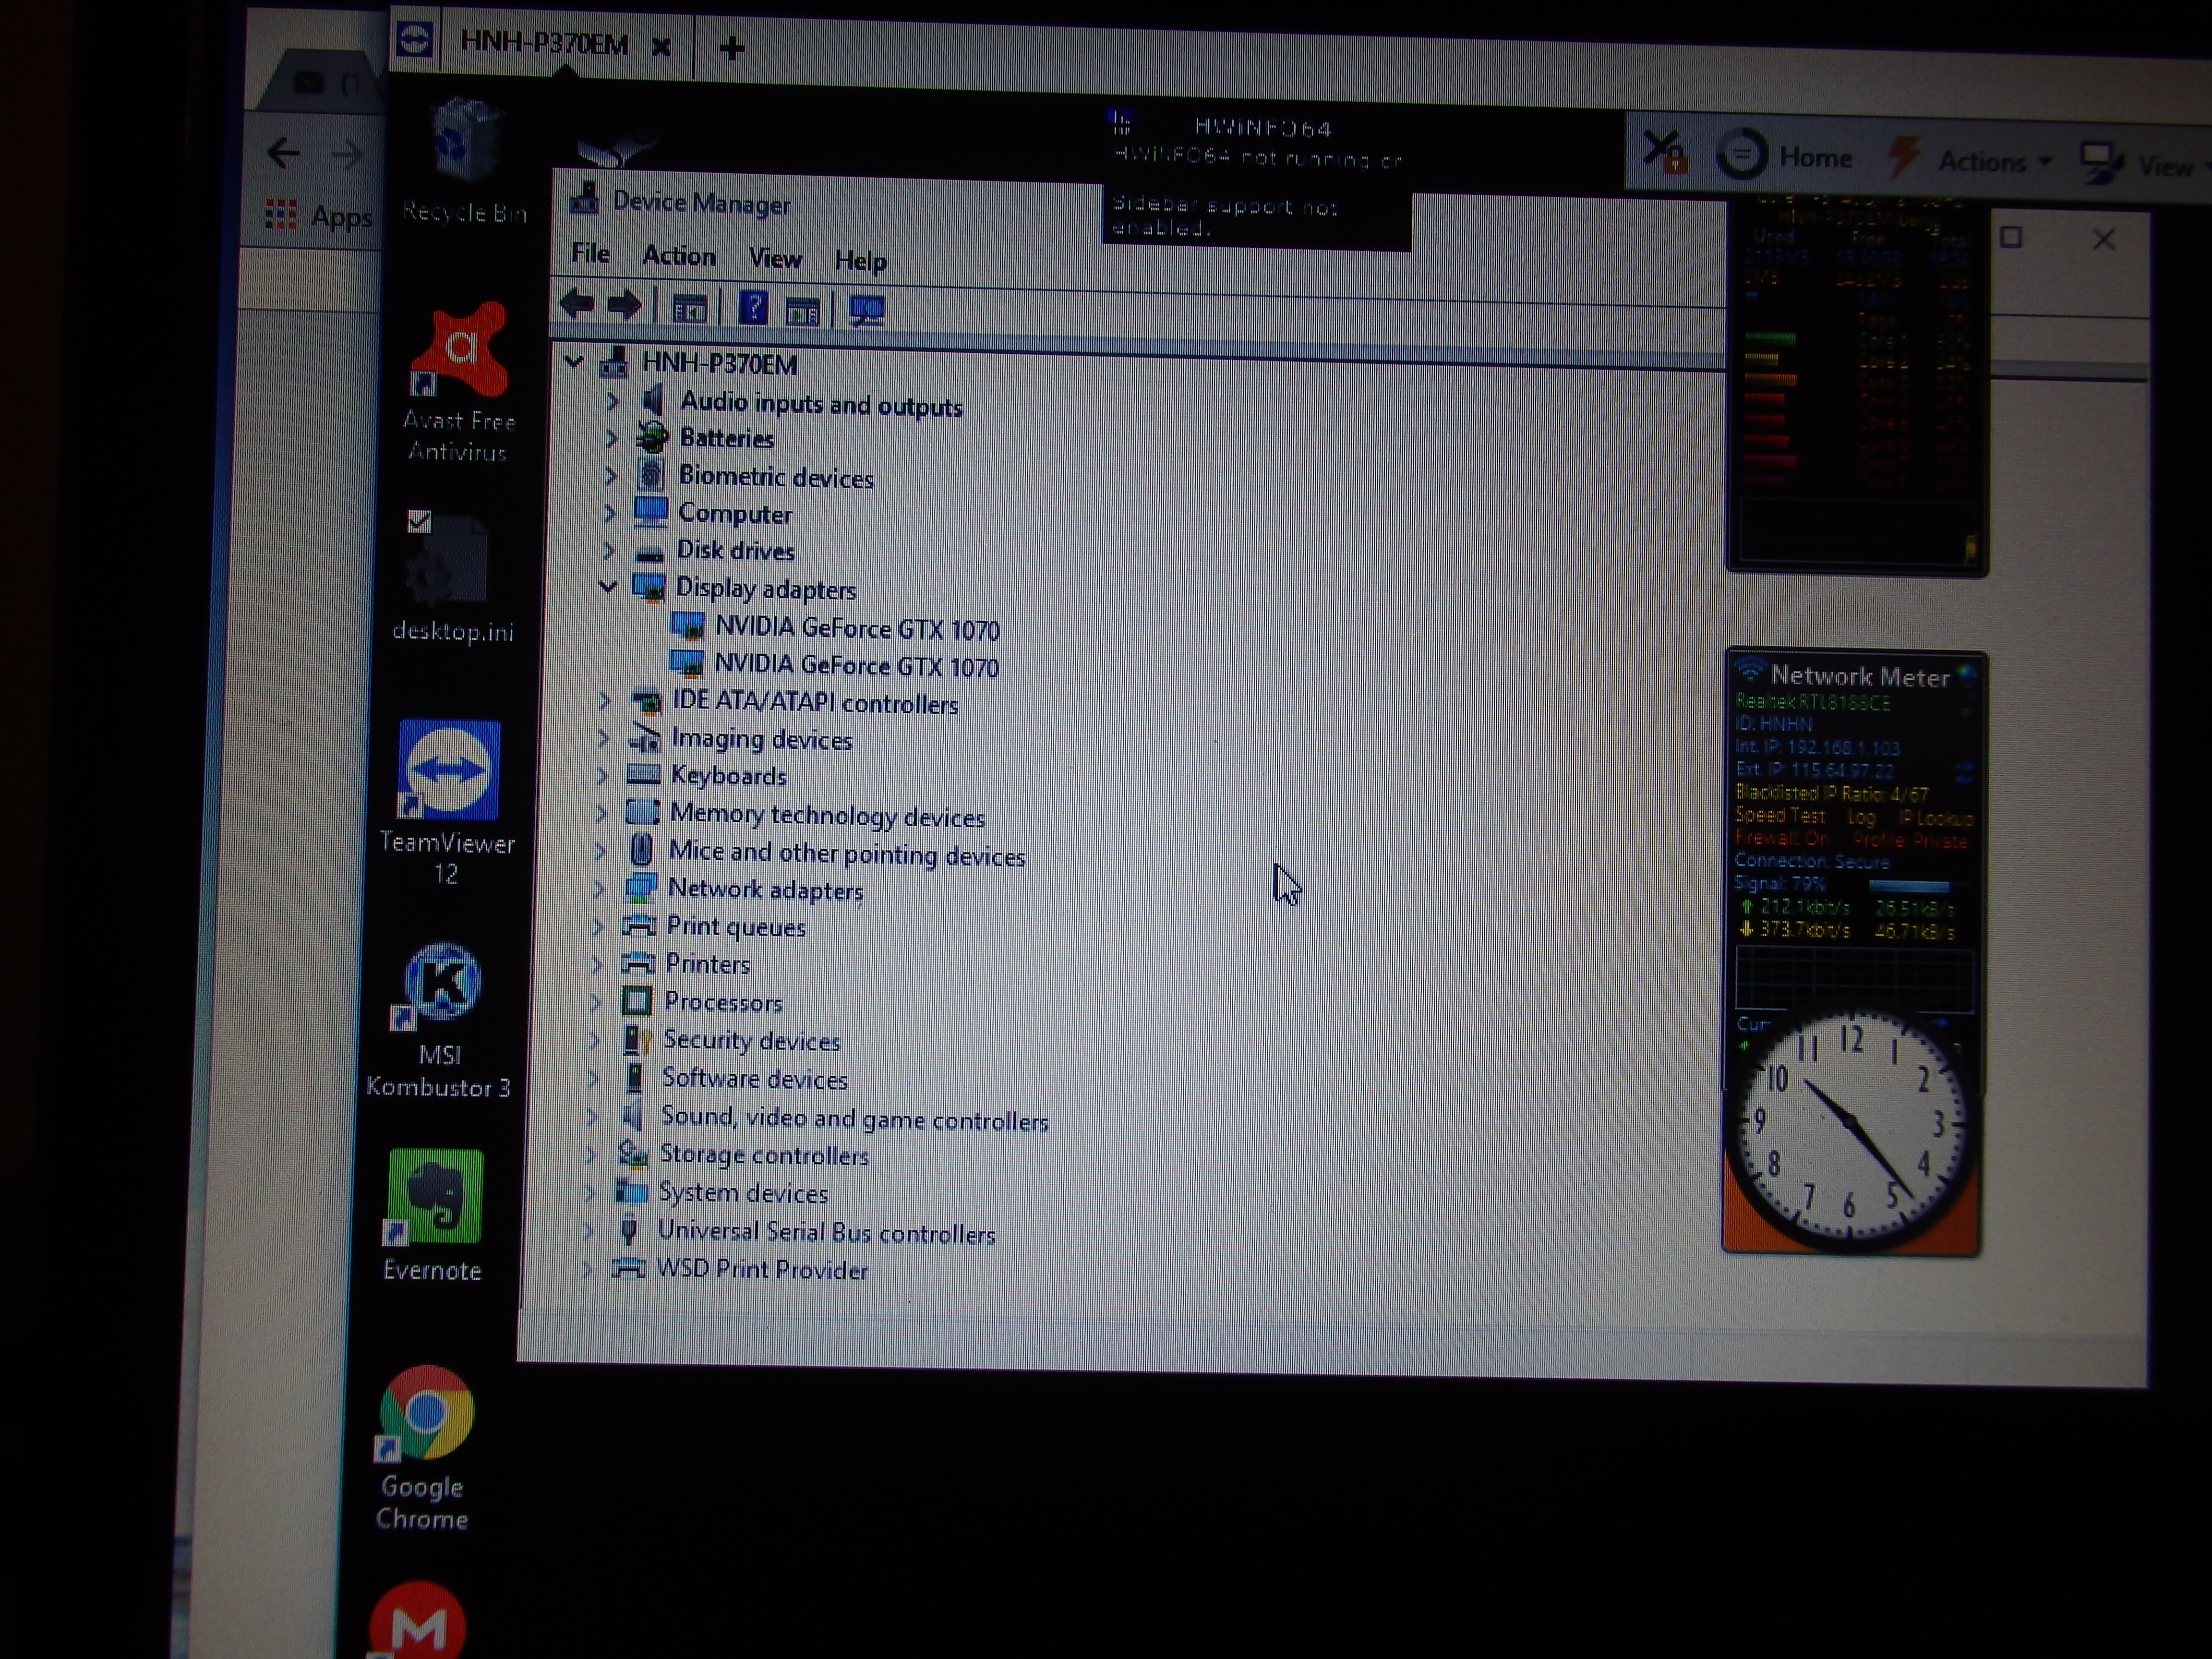The width and height of the screenshot is (2212, 1659).
Task: Open the TeamViewer Actions dropdown
Action: coord(1994,162)
